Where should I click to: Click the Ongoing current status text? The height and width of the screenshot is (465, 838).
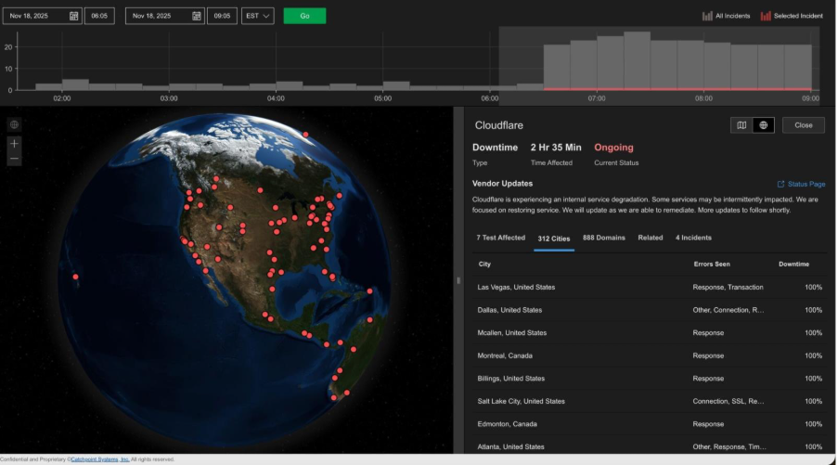613,148
